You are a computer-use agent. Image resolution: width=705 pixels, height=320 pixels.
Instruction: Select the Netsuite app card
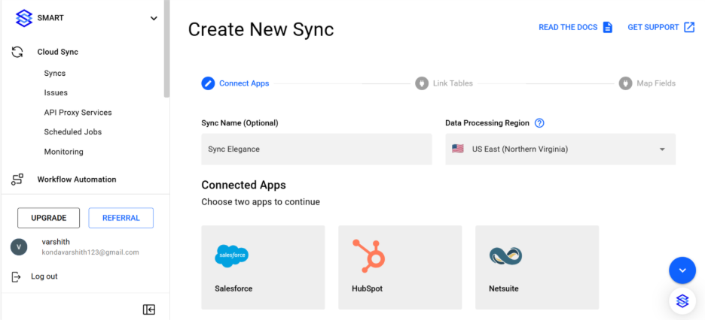point(537,267)
